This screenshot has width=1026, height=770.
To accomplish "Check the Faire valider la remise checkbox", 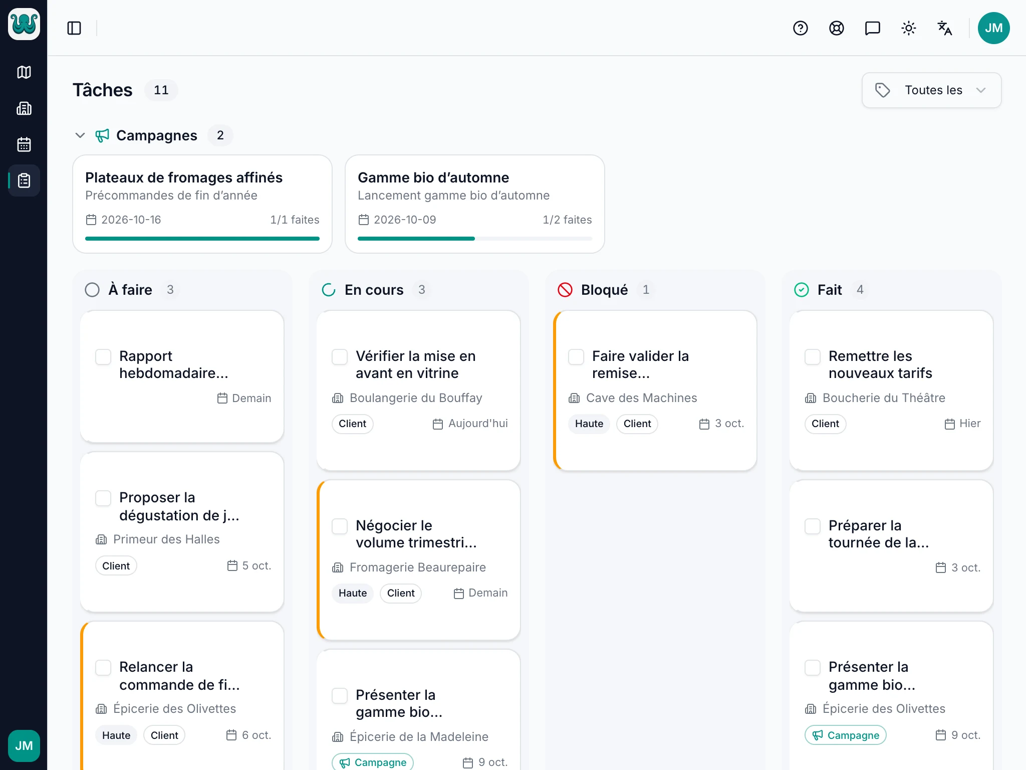I will point(576,357).
